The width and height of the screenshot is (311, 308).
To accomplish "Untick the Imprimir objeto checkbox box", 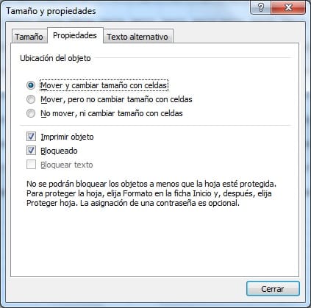I will click(31, 137).
